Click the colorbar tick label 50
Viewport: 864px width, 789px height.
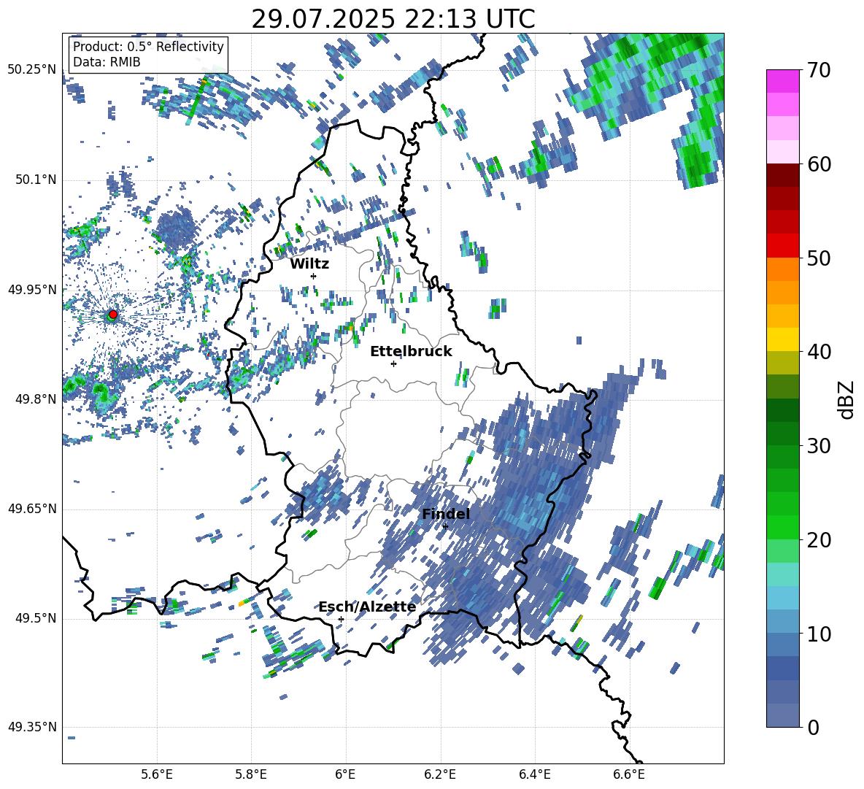pyautogui.click(x=819, y=258)
